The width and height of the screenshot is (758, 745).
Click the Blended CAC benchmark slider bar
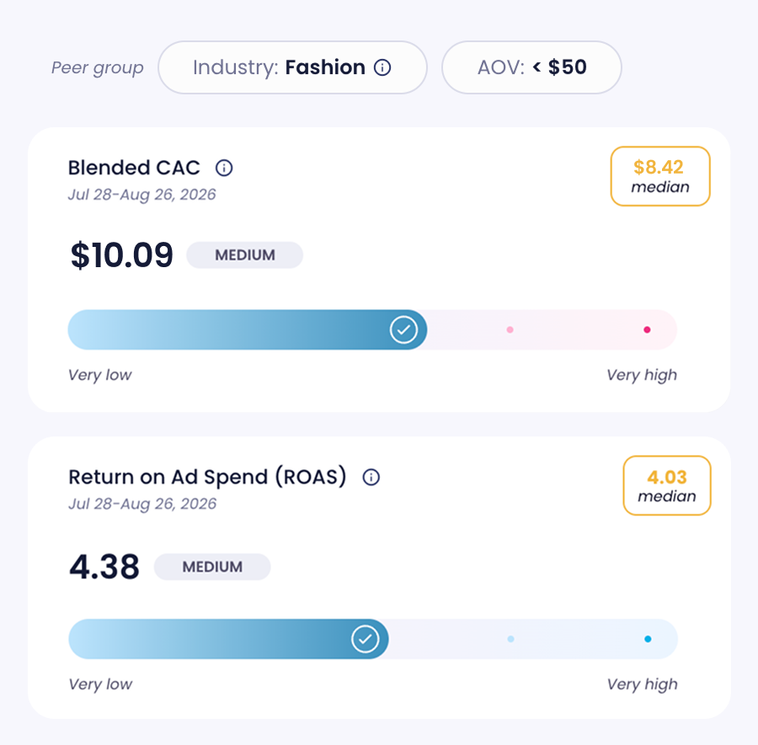372,330
